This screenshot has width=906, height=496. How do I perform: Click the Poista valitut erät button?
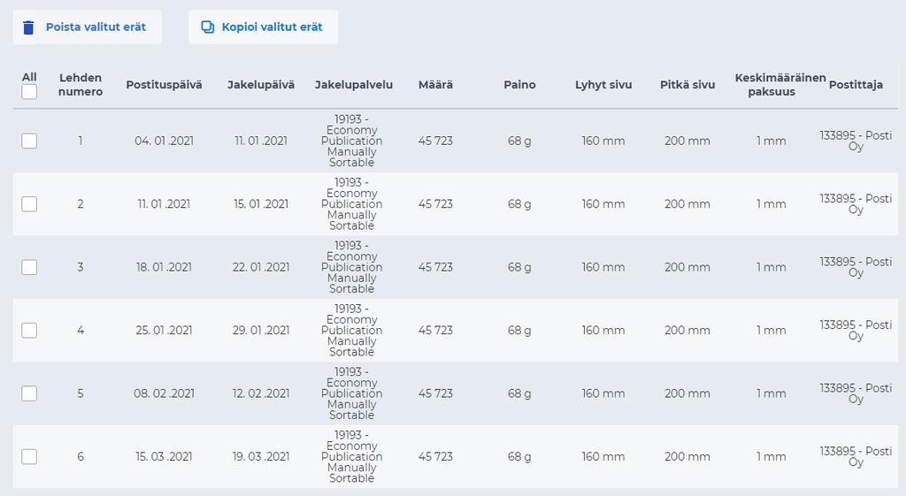88,27
